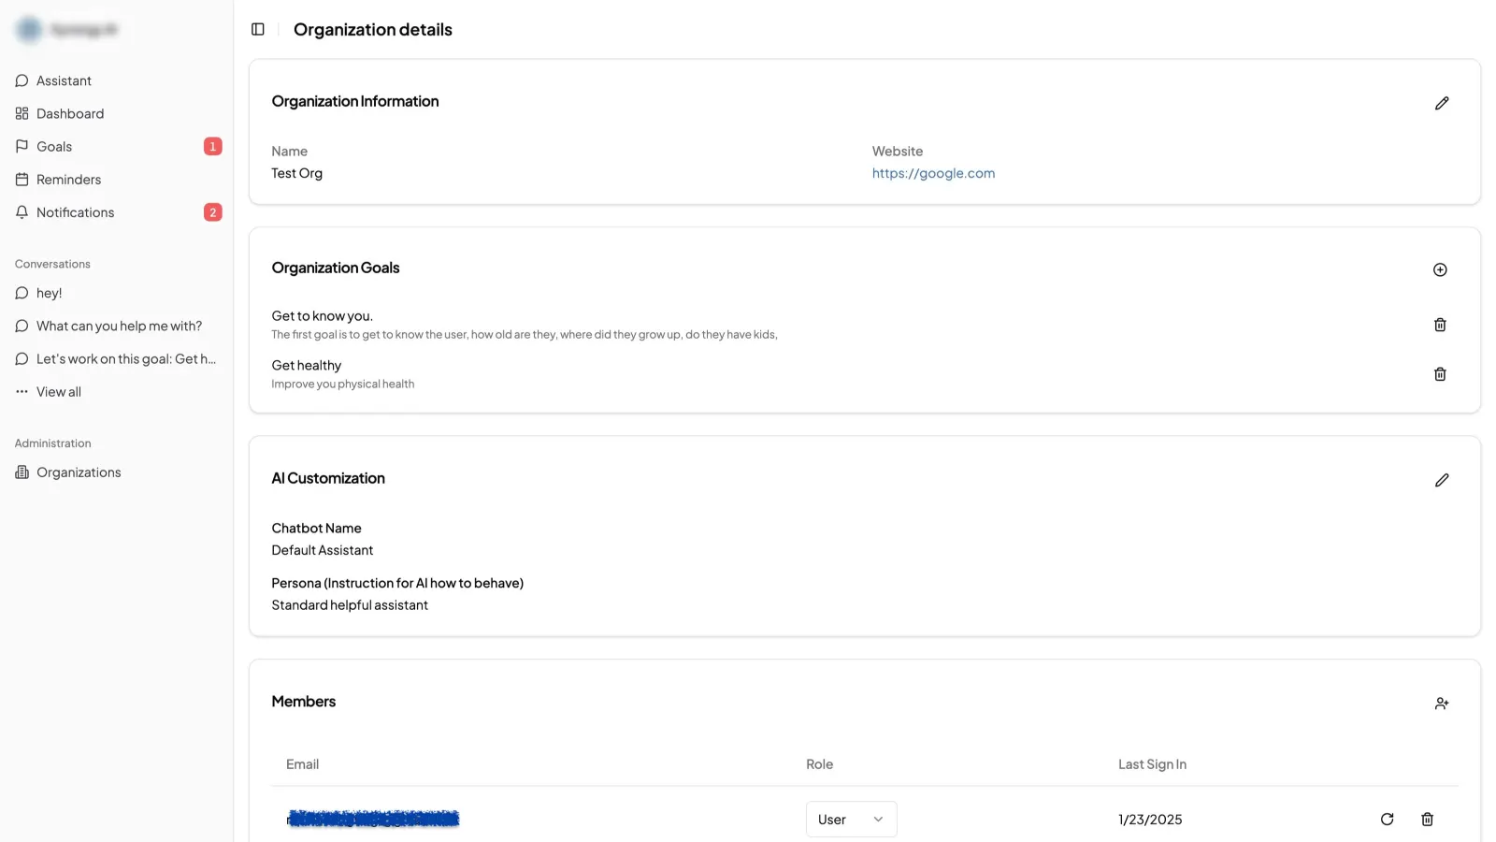Click the 1/23/2025 sign-in date
The width and height of the screenshot is (1496, 842).
tap(1150, 820)
